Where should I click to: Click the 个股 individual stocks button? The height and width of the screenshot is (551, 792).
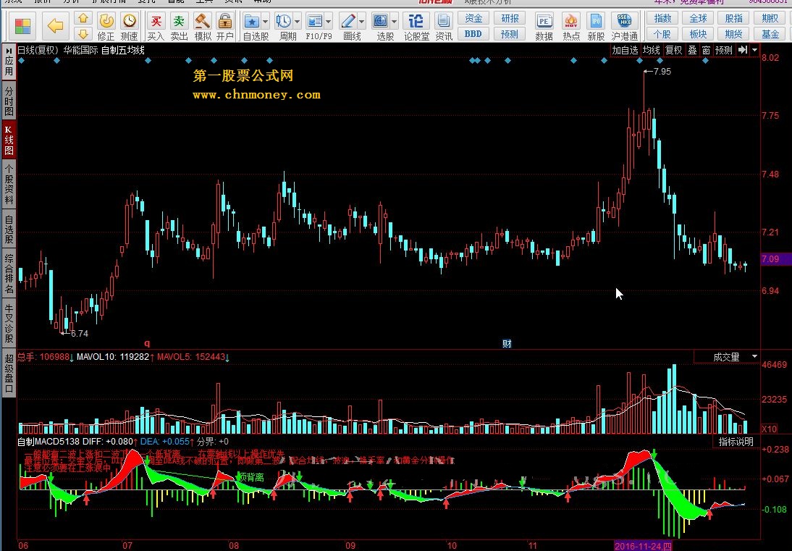click(x=662, y=34)
